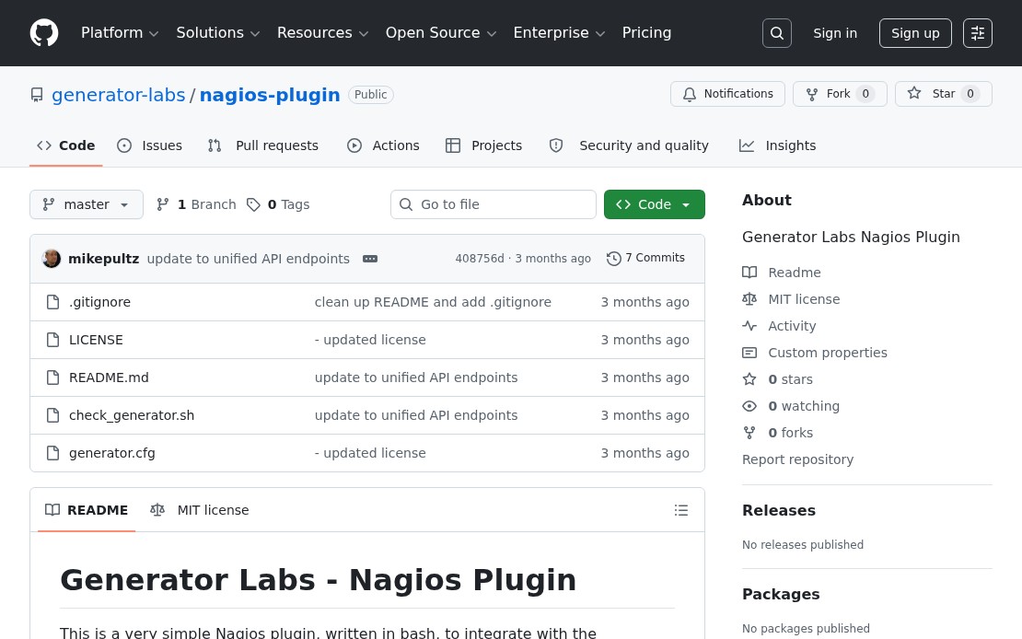The width and height of the screenshot is (1022, 639).
Task: Click the star icon in the Star button
Action: coord(914,93)
